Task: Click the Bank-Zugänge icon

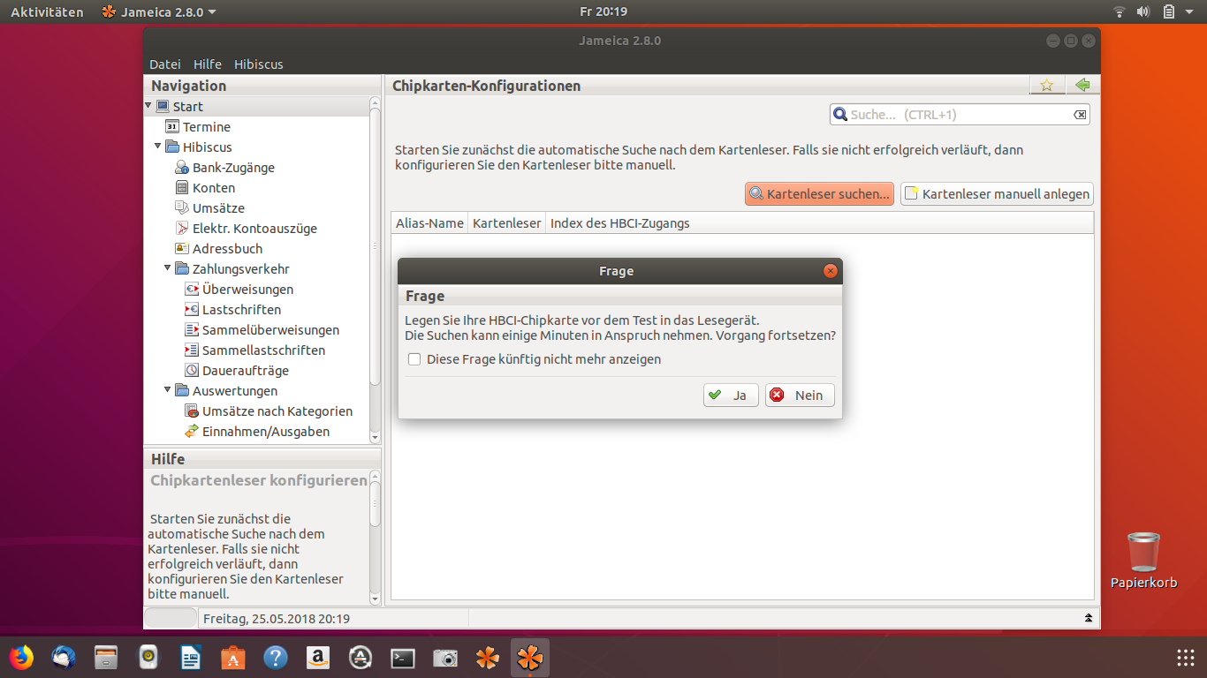Action: [182, 168]
